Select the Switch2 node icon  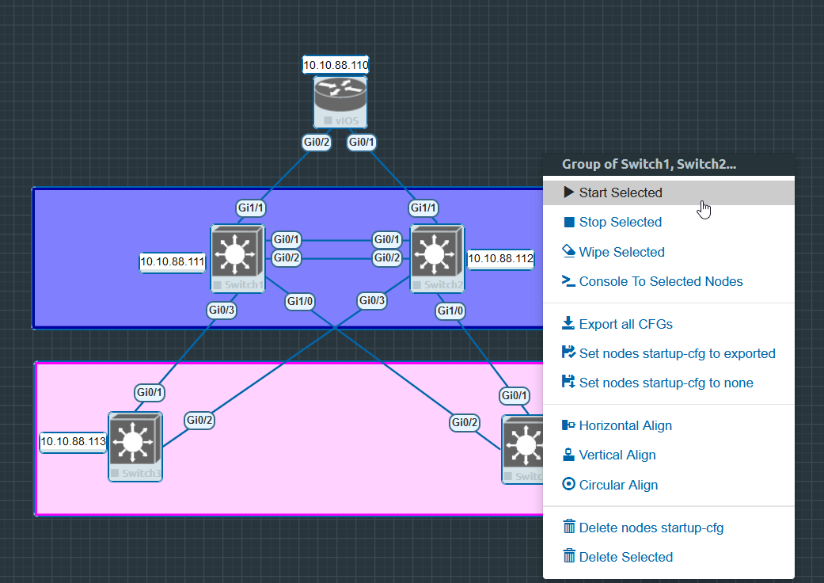click(x=435, y=254)
